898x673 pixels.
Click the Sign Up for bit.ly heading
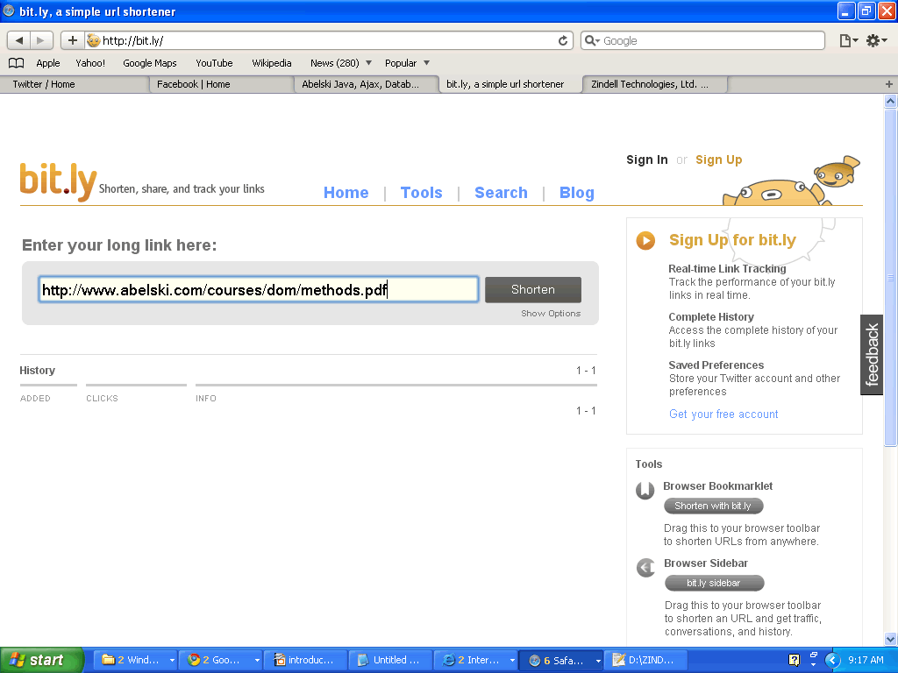(732, 240)
